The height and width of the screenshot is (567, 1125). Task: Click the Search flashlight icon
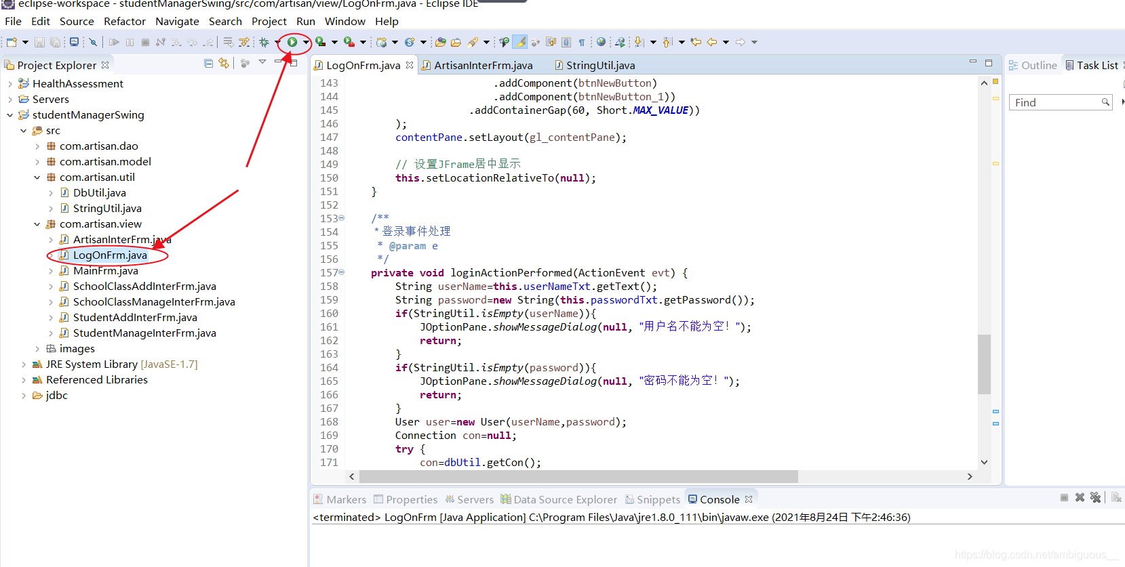pos(472,42)
